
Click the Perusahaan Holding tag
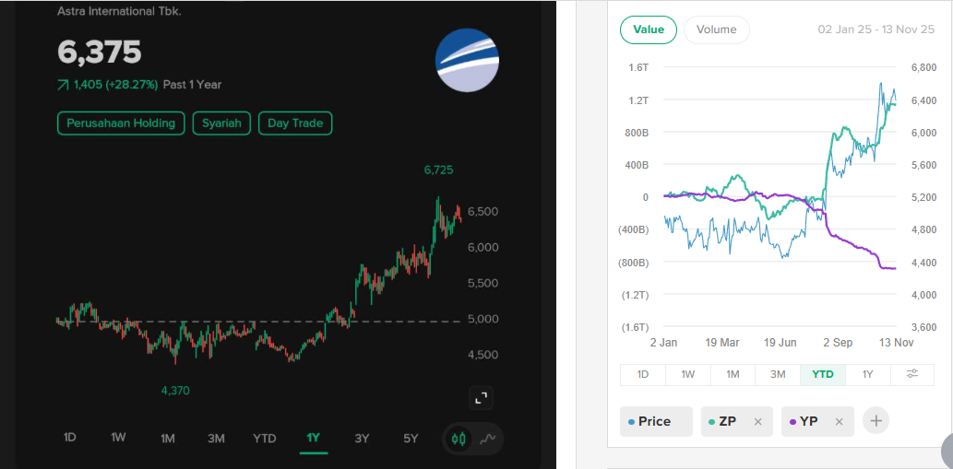pos(121,123)
